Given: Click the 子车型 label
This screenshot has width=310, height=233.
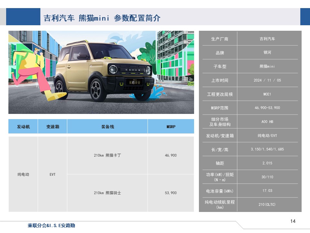Looking at the screenshot, I should tap(220, 66).
